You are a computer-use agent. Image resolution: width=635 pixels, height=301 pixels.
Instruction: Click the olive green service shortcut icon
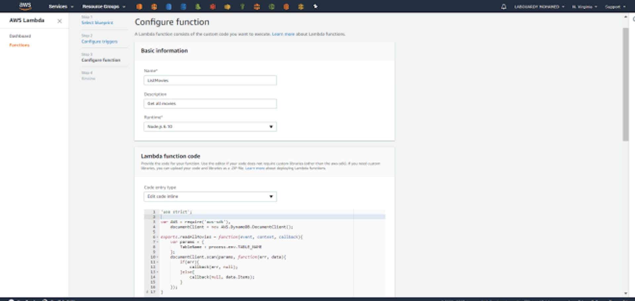click(x=242, y=6)
